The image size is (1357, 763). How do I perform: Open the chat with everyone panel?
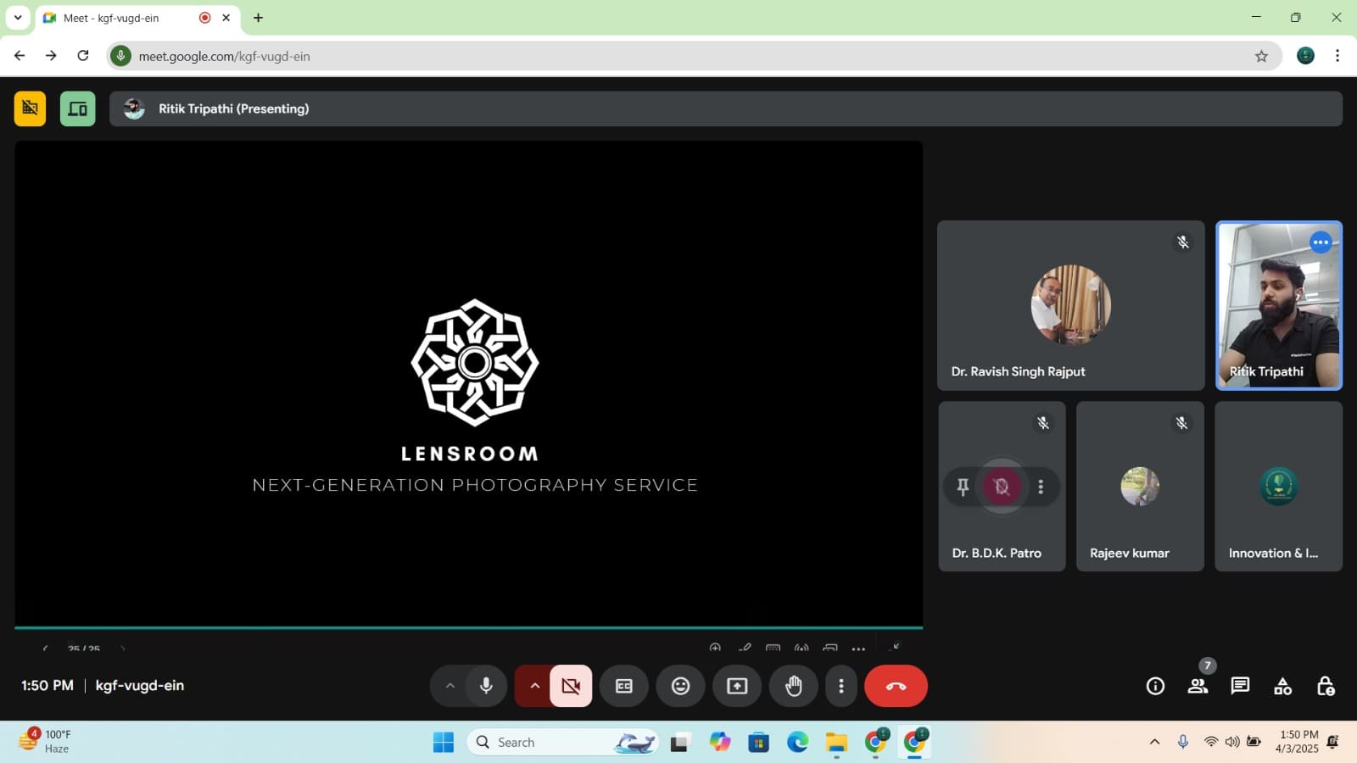point(1240,686)
